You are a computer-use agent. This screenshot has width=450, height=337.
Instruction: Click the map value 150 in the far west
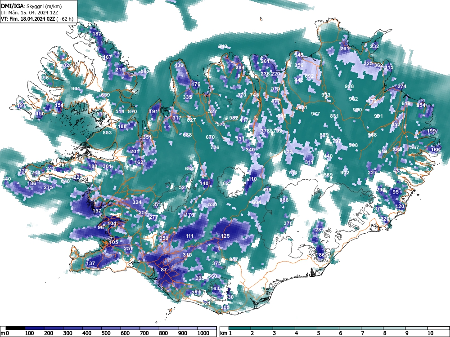[x=40, y=114]
